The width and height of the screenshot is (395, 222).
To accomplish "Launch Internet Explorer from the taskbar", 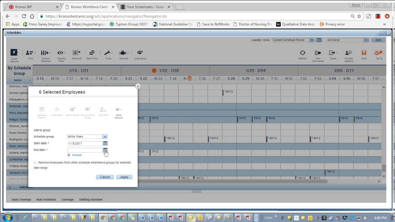I will tap(26, 218).
